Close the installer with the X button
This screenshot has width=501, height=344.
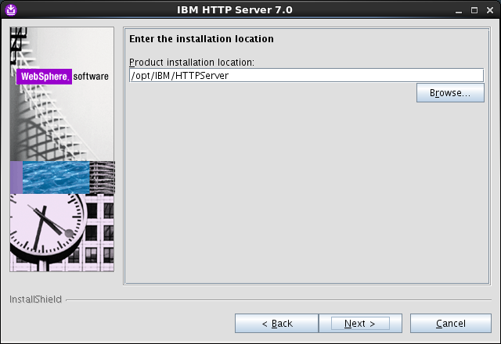490,10
